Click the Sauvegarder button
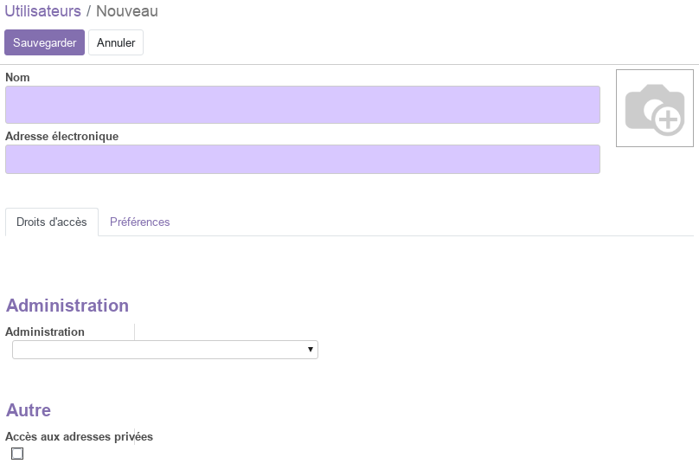Viewport: 699px width, 470px height. point(45,42)
